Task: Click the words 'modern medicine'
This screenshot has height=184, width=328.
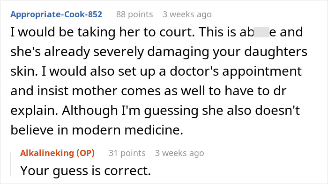Action: coord(126,130)
